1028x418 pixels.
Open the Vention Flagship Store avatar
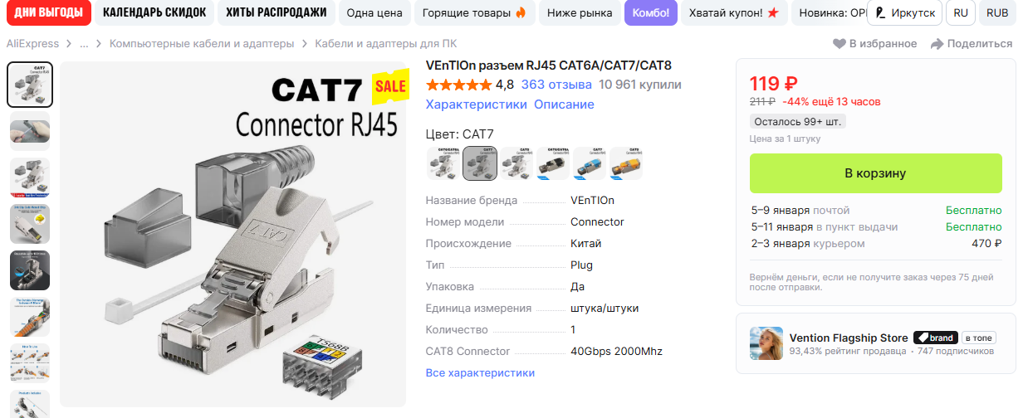point(766,343)
